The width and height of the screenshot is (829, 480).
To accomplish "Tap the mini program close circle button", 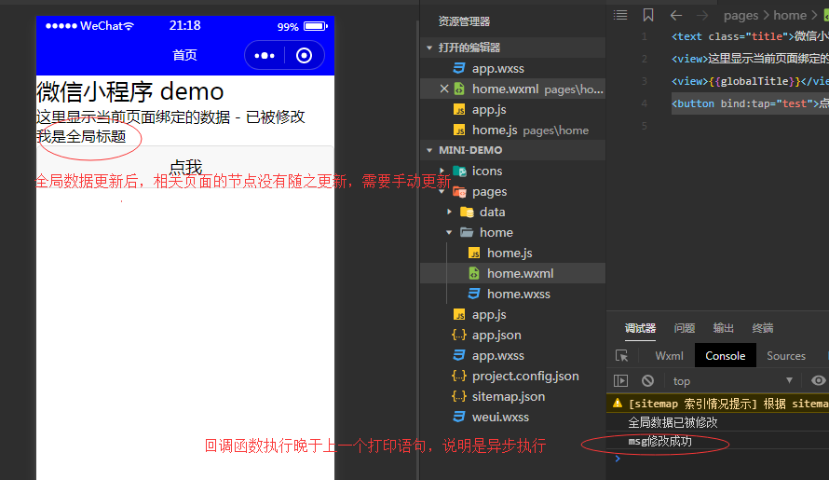I will point(304,56).
